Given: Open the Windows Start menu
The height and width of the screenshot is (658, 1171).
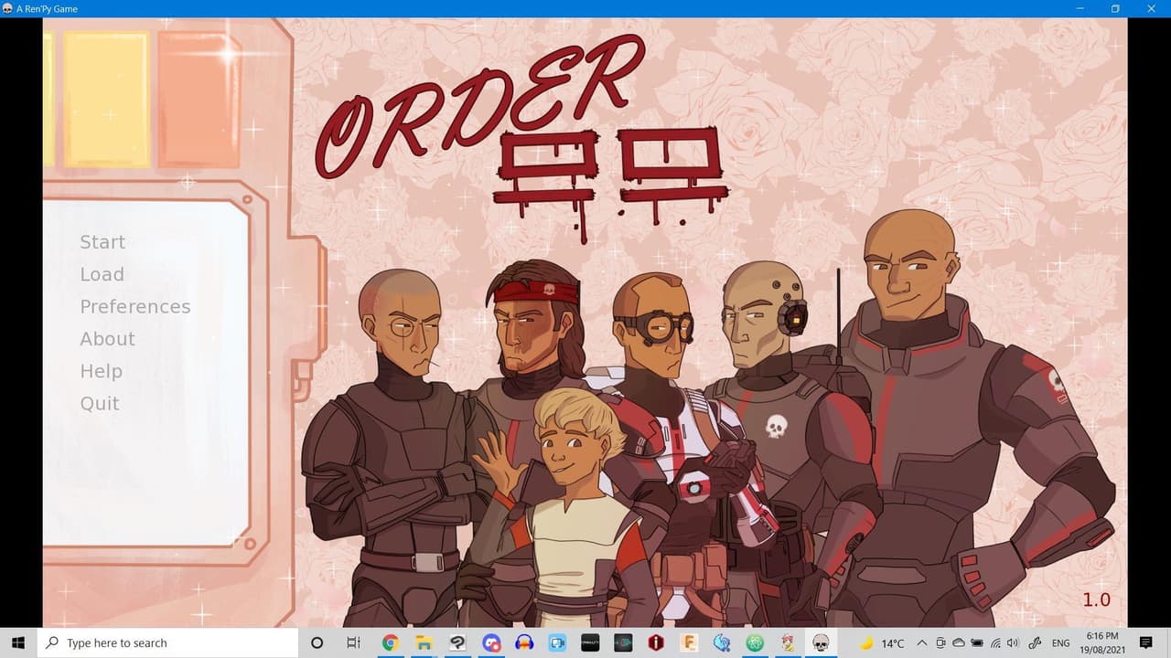Looking at the screenshot, I should [x=17, y=642].
